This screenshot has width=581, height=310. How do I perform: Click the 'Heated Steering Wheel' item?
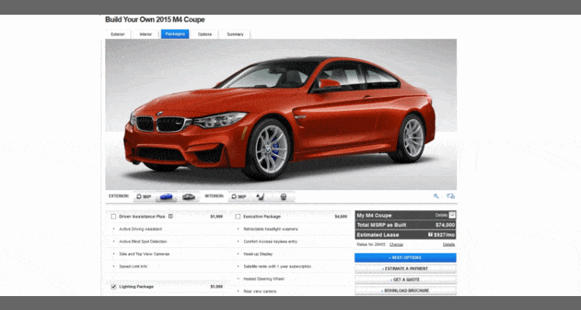tap(263, 279)
